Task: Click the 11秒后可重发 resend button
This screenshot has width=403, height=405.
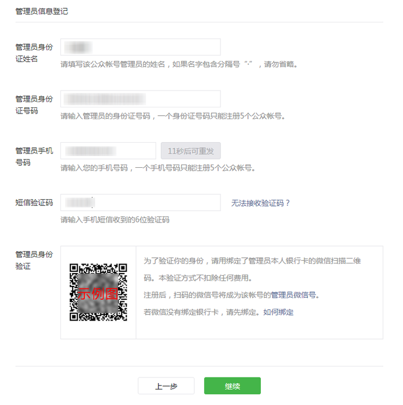Action: coord(191,150)
